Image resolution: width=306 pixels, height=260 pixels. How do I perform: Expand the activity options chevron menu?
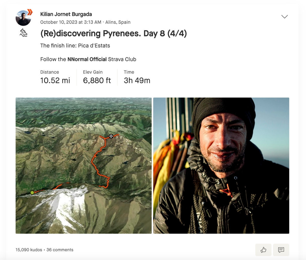pos(284,17)
